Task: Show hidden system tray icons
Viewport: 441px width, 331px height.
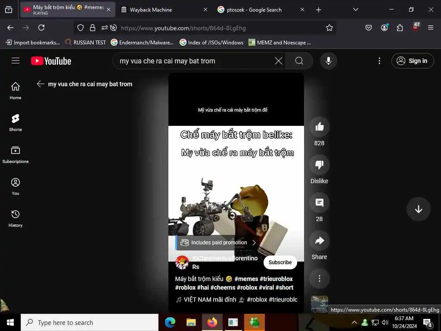Action: tap(354, 322)
